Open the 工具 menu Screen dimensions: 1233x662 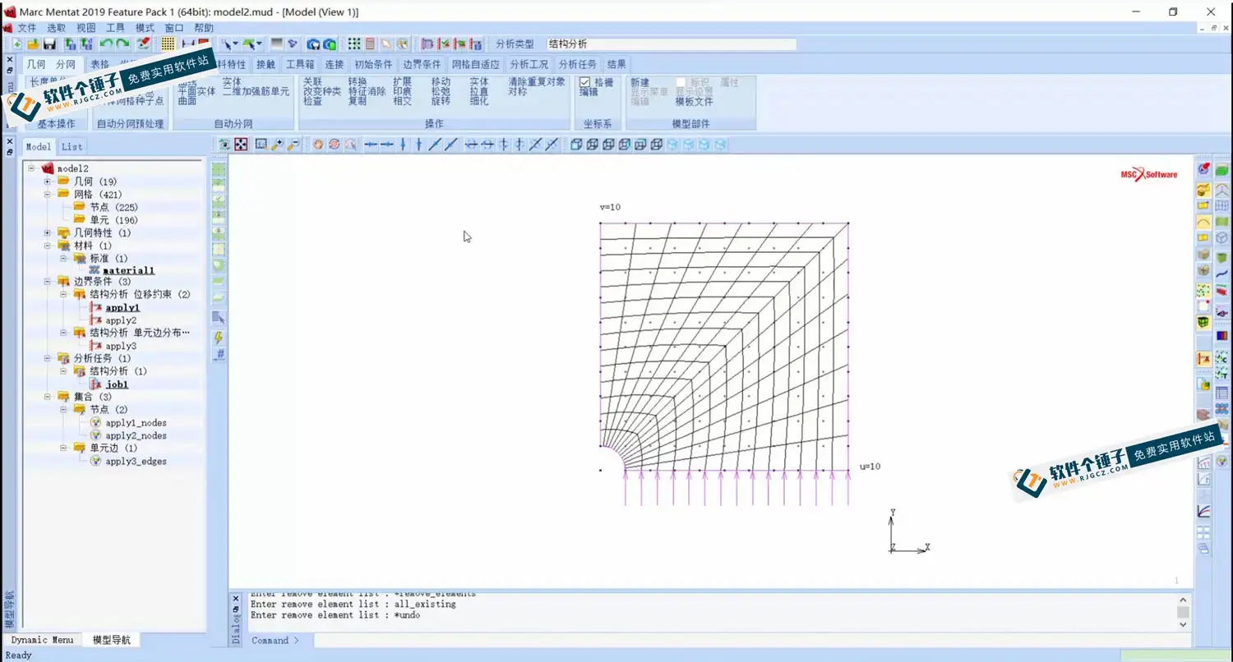[x=115, y=28]
